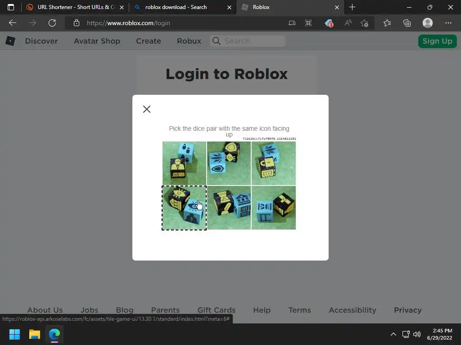Open Avatar Shop menu item
The width and height of the screenshot is (461, 345).
(97, 41)
